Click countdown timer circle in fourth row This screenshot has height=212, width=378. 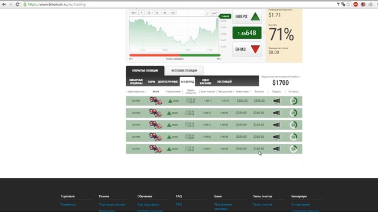pos(294,137)
